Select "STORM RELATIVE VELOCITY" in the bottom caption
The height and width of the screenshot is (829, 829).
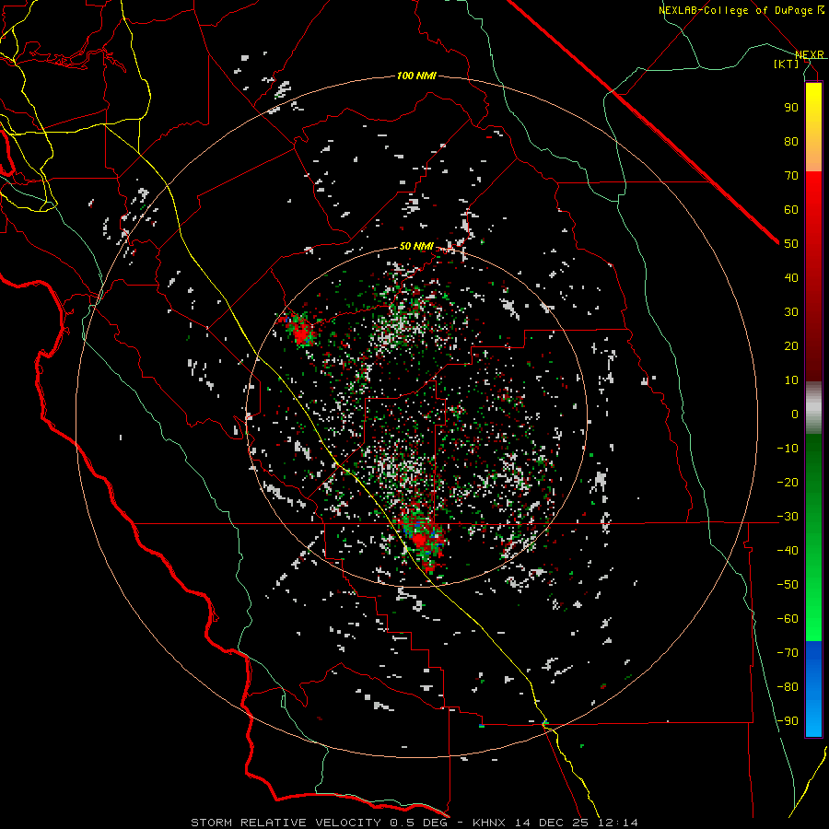point(286,823)
